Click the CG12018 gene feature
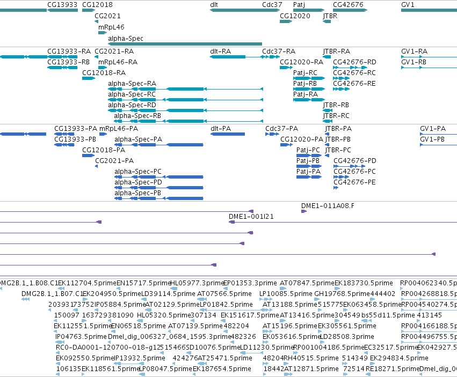457x377 pixels. coord(89,10)
